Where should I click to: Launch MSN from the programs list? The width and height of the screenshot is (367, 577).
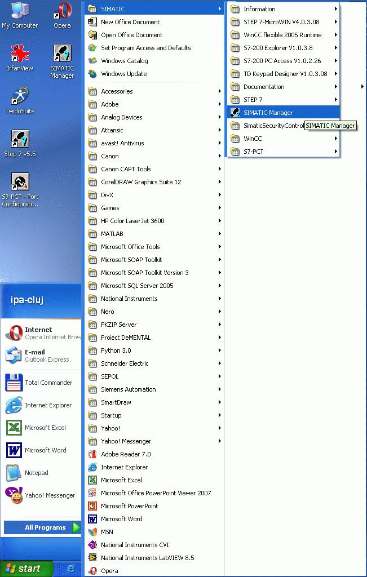click(154, 532)
